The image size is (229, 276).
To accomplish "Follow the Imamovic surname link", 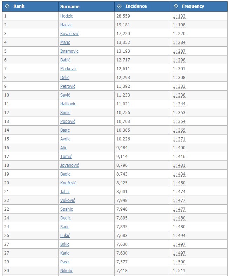I will pos(69,51).
